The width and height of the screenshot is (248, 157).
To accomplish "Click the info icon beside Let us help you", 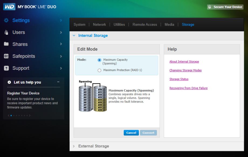I will click(x=9, y=82).
